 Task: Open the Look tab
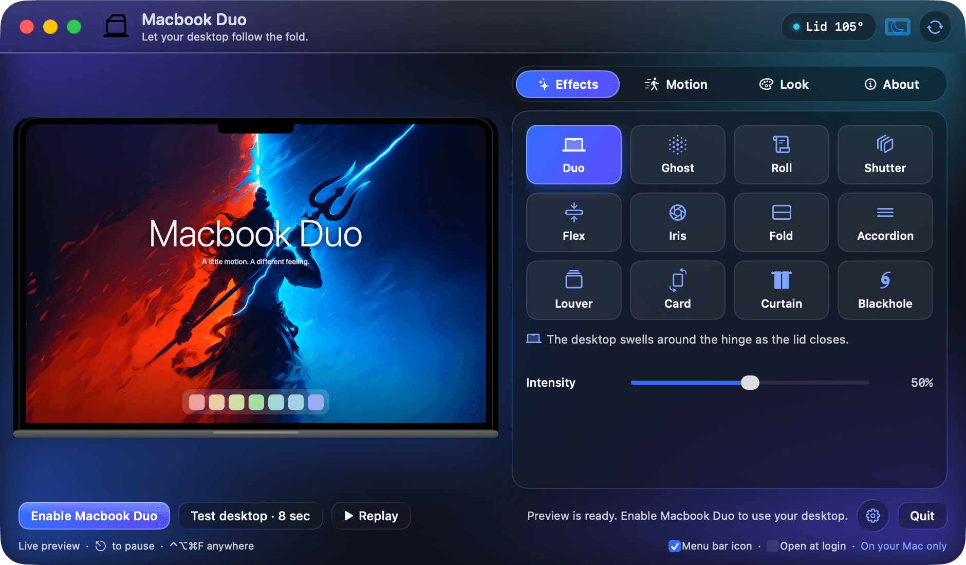click(x=784, y=84)
